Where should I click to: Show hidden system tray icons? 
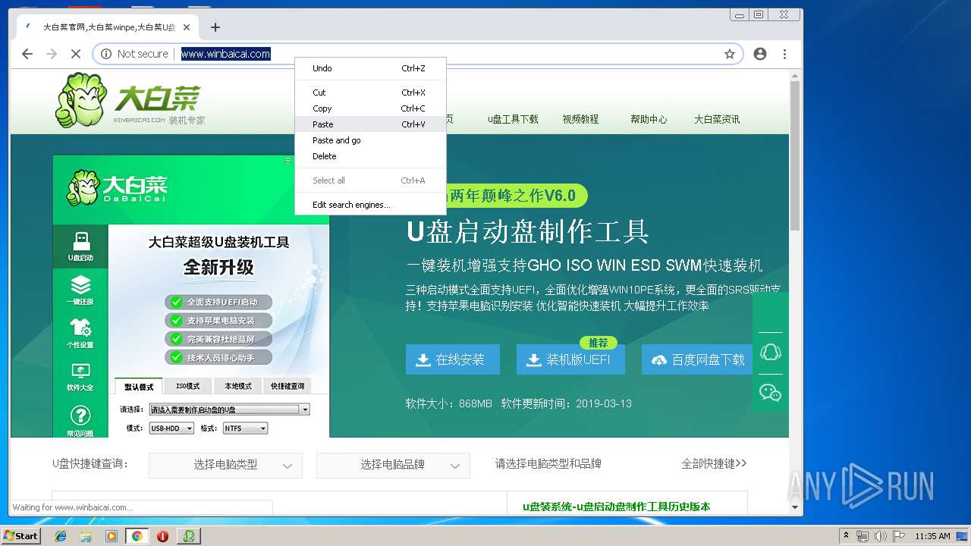846,536
